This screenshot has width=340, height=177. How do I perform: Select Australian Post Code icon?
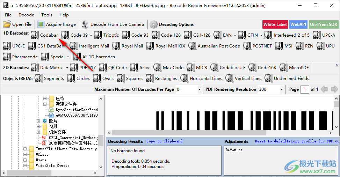click(x=192, y=46)
